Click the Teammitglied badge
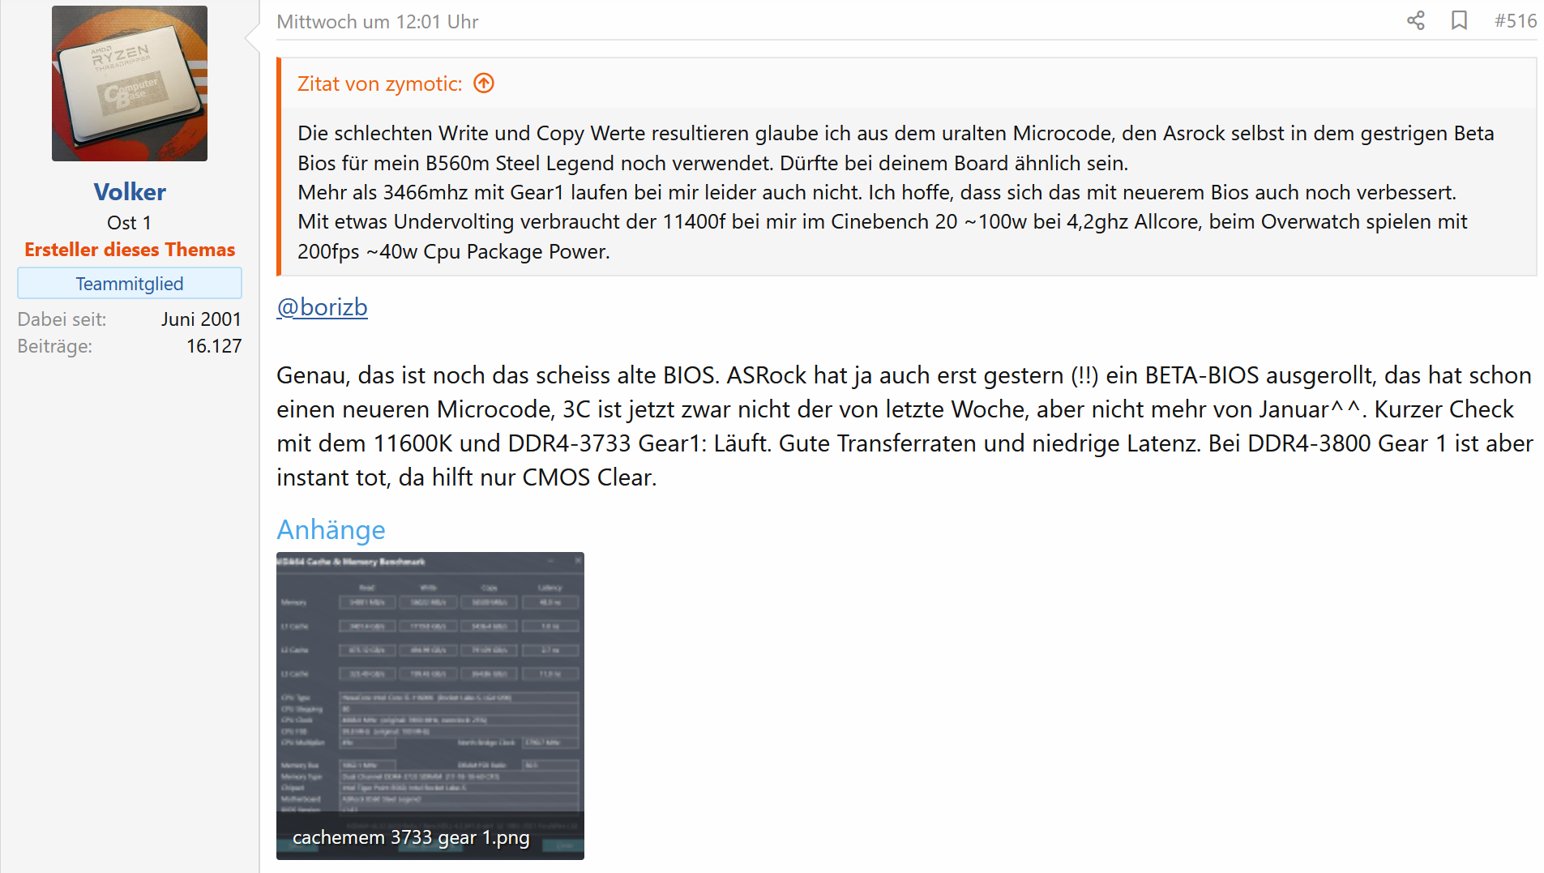This screenshot has height=873, width=1544. pos(130,284)
